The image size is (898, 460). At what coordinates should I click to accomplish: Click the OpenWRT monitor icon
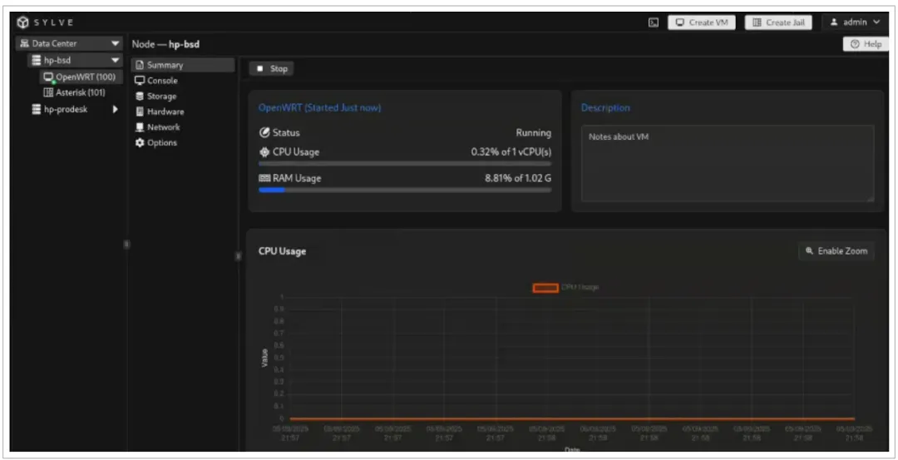pos(49,77)
